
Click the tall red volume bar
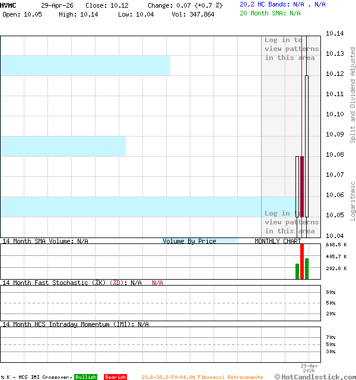[302, 261]
